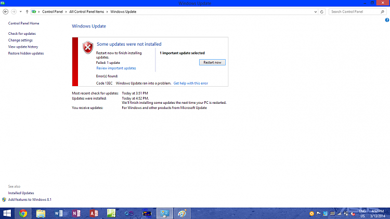Switch to Control Panel taskbar button

tap(165, 213)
